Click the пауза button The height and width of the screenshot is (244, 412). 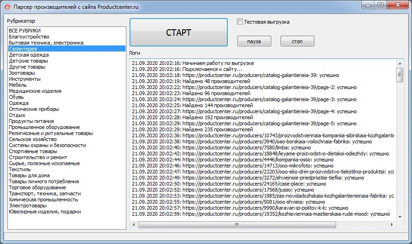pyautogui.click(x=254, y=41)
